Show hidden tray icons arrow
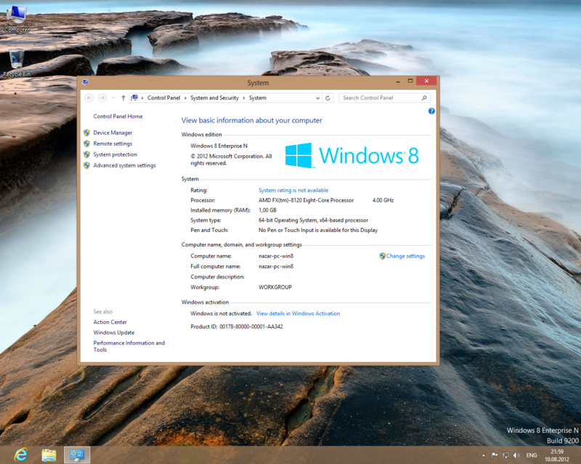 click(484, 455)
